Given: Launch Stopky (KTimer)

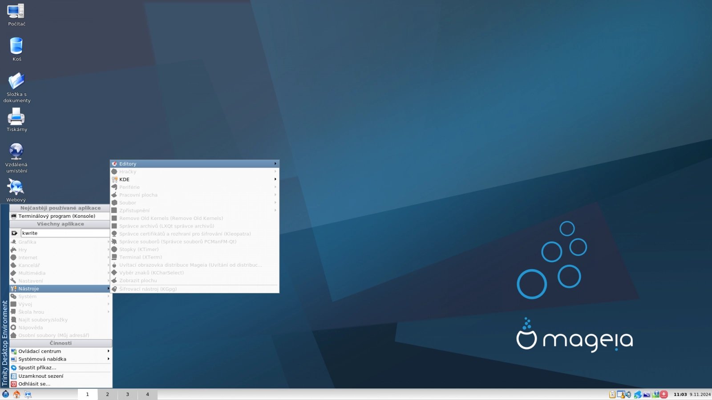Looking at the screenshot, I should click(194, 249).
